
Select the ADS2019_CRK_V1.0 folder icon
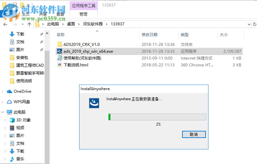(x=60, y=44)
